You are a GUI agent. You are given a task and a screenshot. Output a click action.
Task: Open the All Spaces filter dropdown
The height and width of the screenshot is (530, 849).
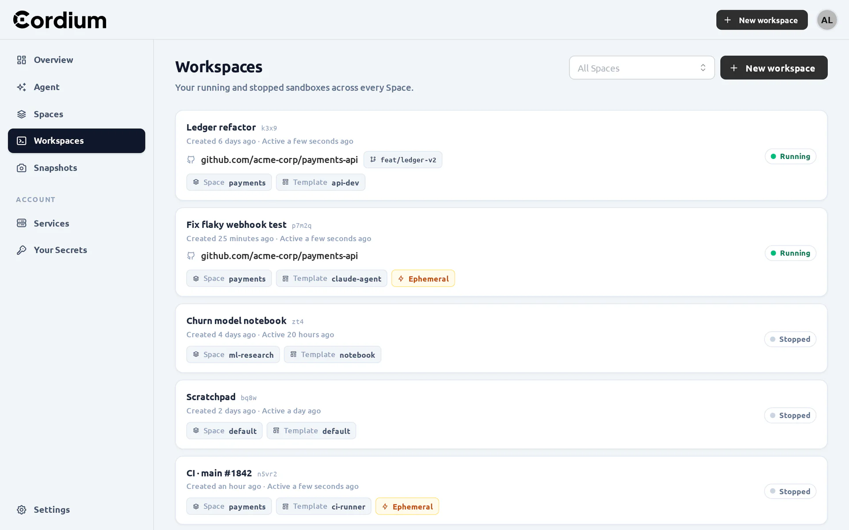[642, 68]
